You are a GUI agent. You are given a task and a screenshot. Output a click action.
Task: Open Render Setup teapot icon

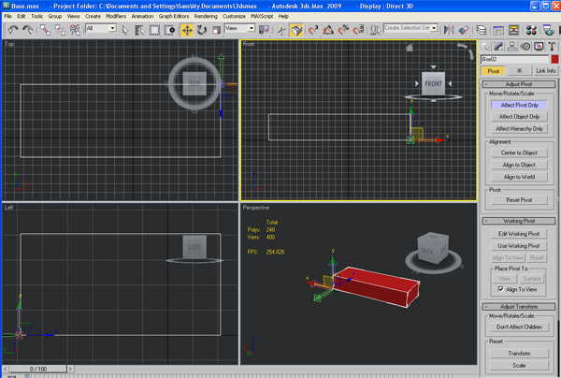(548, 30)
